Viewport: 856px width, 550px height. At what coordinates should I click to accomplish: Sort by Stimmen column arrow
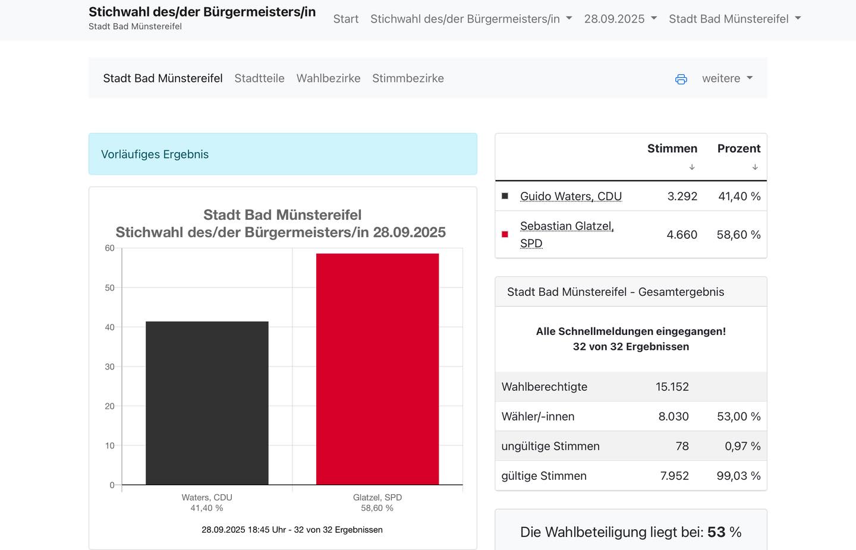(x=691, y=167)
